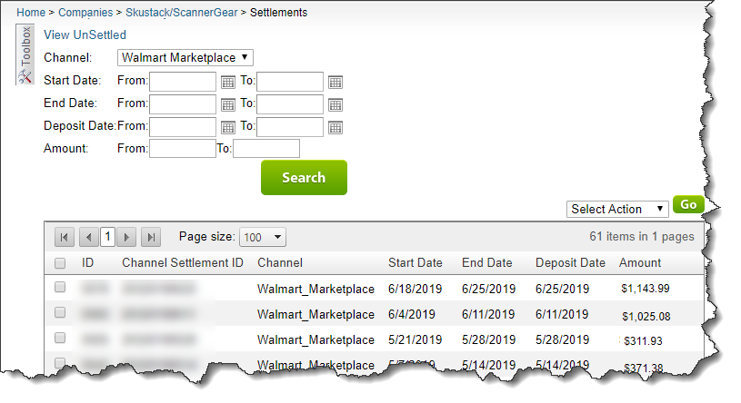Open calendar for Start Date From

click(228, 82)
